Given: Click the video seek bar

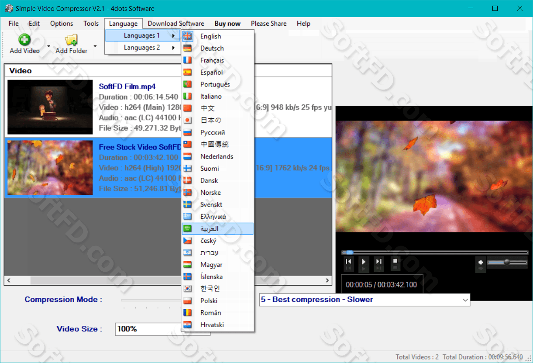Looking at the screenshot, I should pyautogui.click(x=435, y=252).
